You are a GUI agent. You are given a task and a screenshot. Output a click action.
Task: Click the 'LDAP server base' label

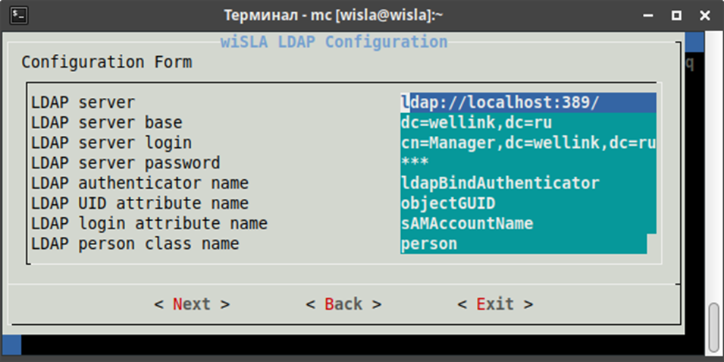(107, 123)
